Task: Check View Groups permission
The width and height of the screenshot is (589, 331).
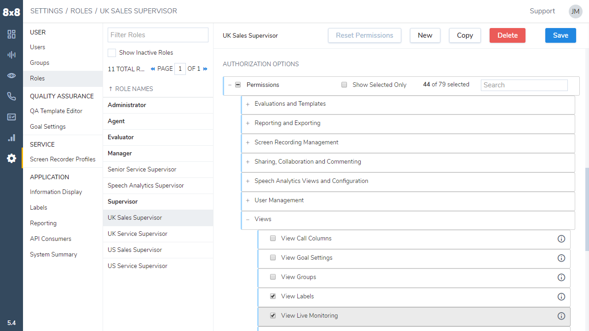Action: pos(273,277)
